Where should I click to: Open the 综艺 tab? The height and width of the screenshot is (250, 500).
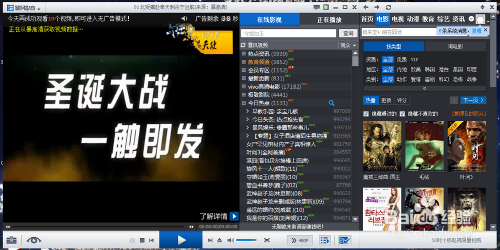coord(443,19)
